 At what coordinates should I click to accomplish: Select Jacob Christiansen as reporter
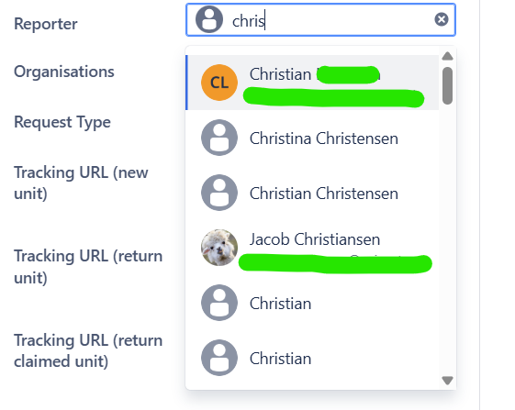pos(312,248)
